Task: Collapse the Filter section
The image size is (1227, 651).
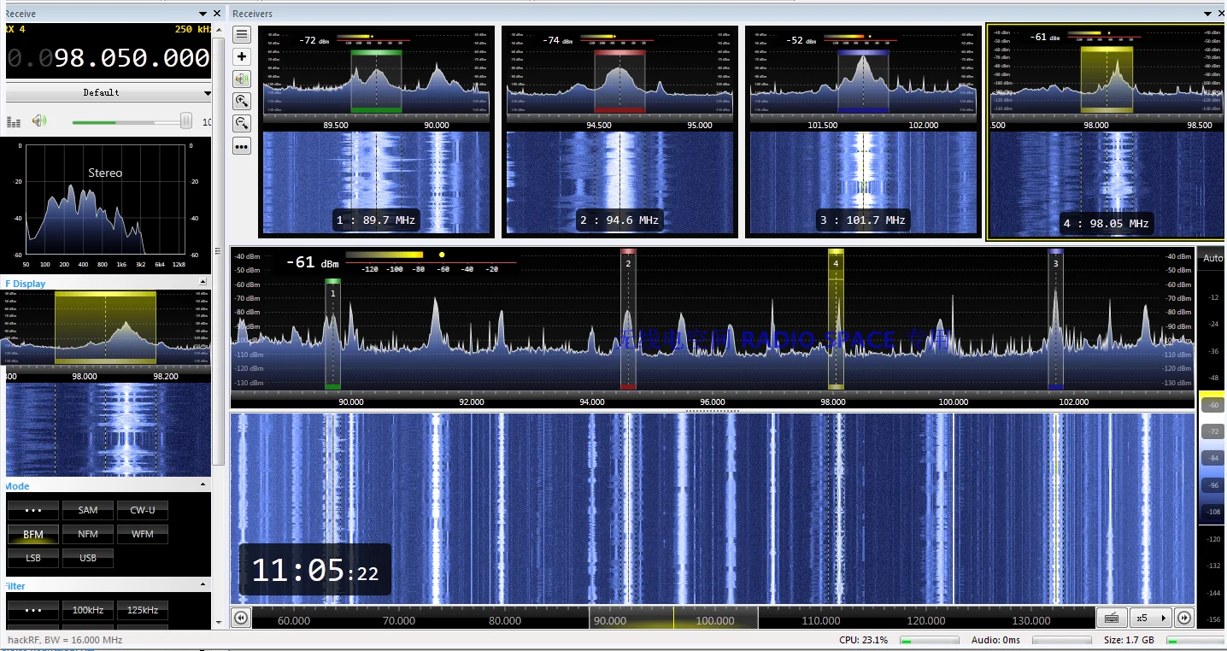Action: (x=203, y=585)
